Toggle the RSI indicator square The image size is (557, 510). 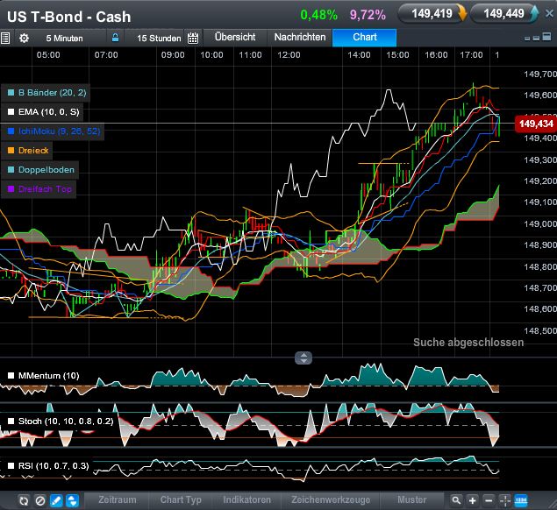11,465
